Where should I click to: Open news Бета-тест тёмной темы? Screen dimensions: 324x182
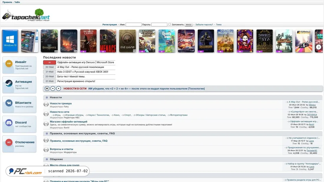[x=71, y=76]
